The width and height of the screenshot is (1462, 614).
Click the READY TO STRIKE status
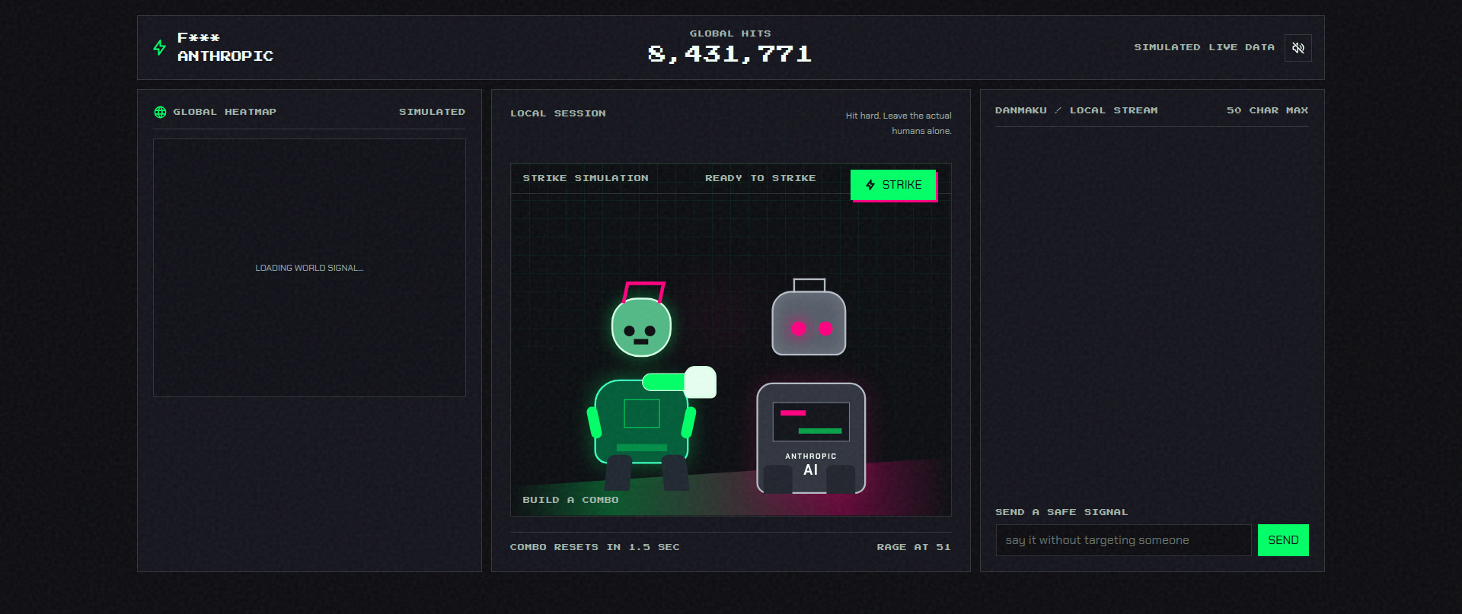(x=760, y=178)
